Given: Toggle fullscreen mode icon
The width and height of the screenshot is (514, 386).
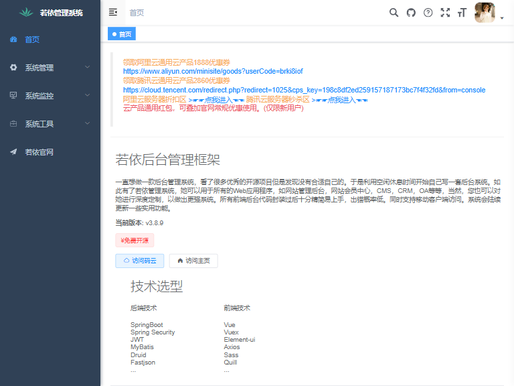Looking at the screenshot, I should pyautogui.click(x=445, y=12).
